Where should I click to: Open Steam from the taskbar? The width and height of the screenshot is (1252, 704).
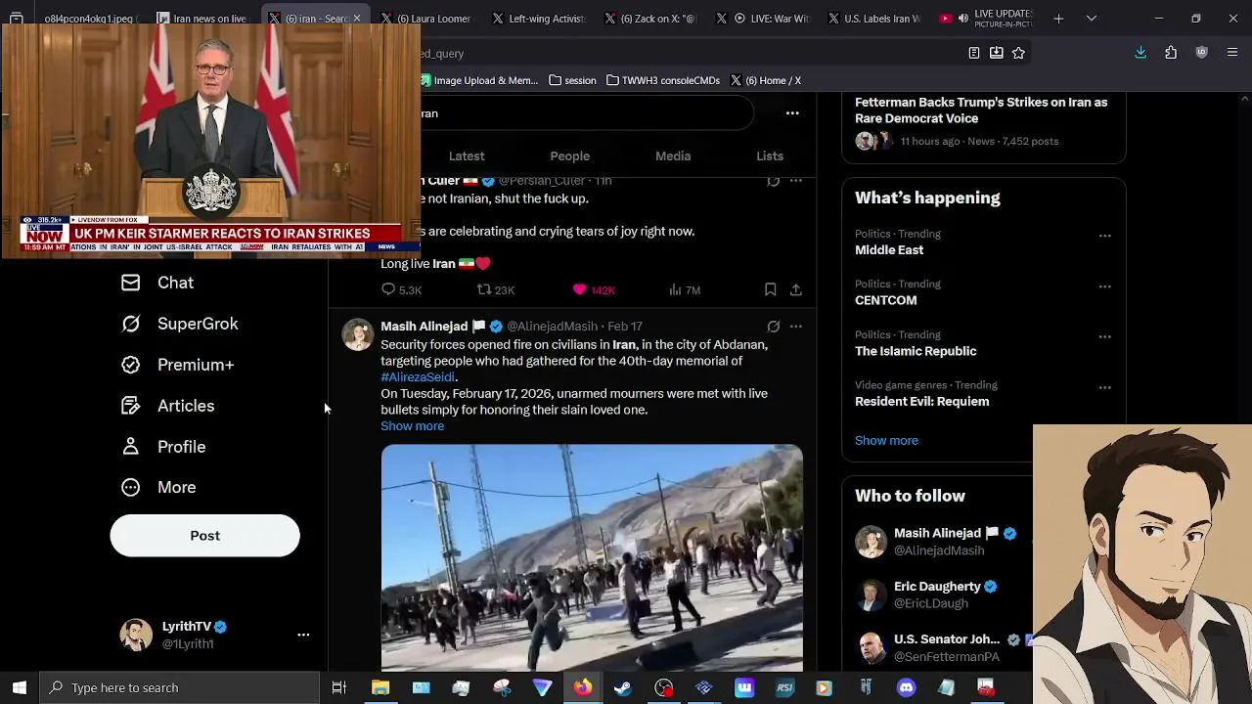tap(622, 687)
